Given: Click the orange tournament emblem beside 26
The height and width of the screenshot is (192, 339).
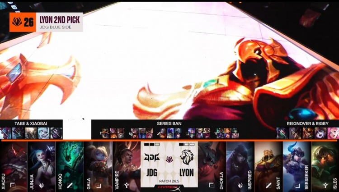Looking at the screenshot, I should click(17, 22).
